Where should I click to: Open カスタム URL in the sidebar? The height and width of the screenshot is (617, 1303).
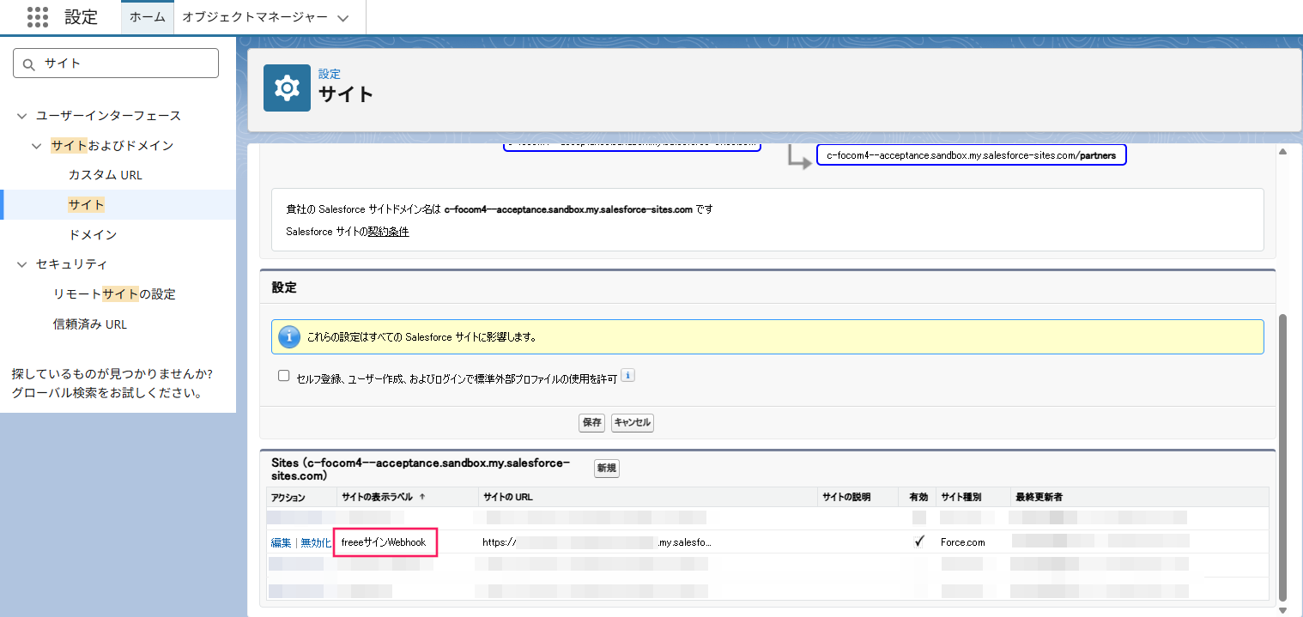106,175
